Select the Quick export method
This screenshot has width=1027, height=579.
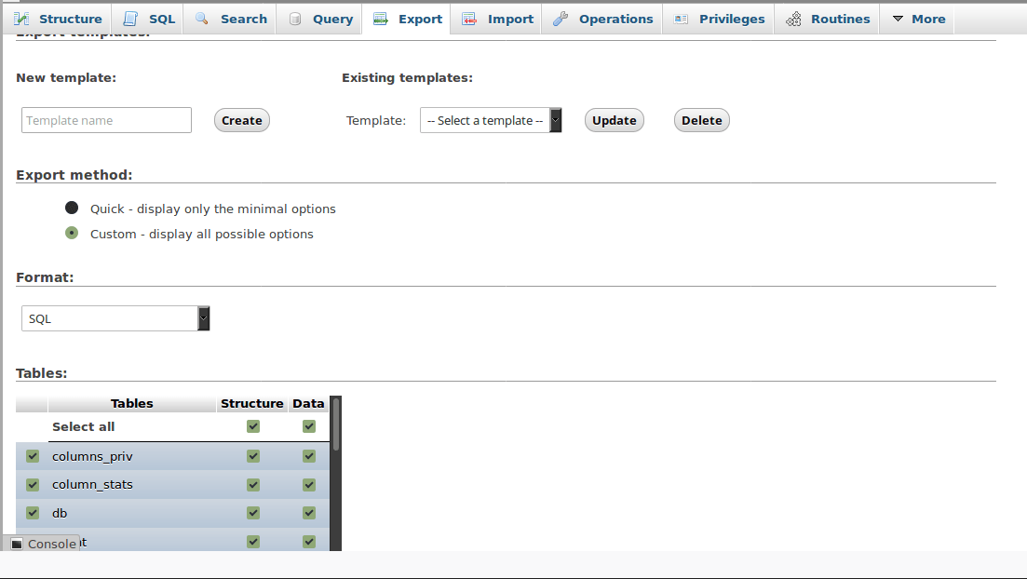click(x=72, y=208)
